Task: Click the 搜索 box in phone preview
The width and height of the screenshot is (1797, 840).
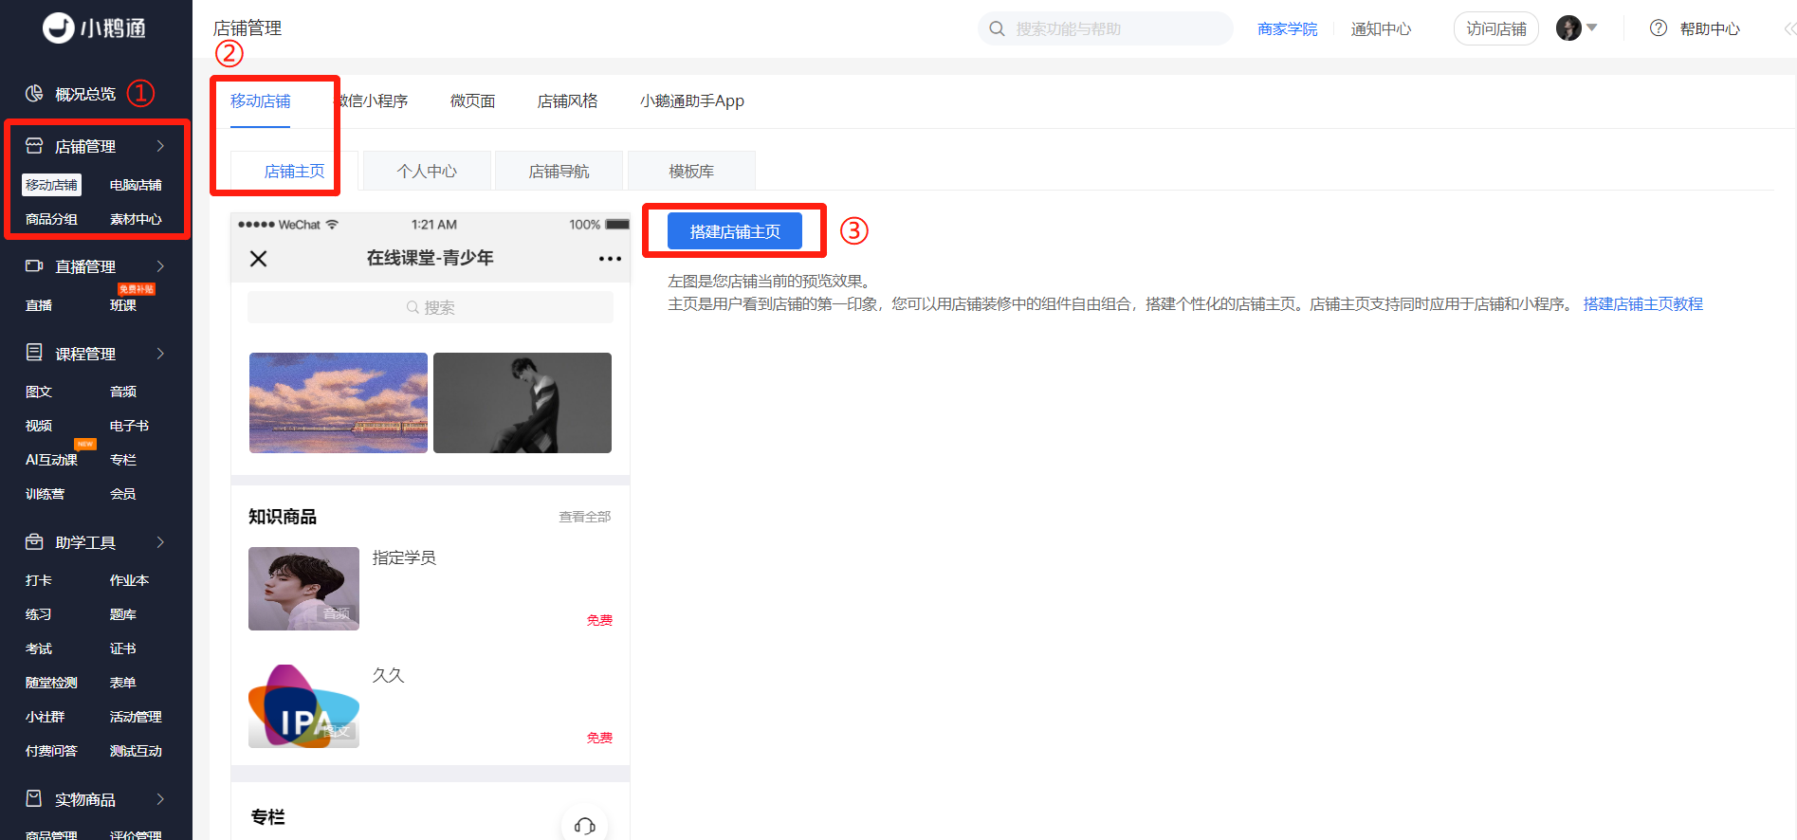Action: click(431, 307)
